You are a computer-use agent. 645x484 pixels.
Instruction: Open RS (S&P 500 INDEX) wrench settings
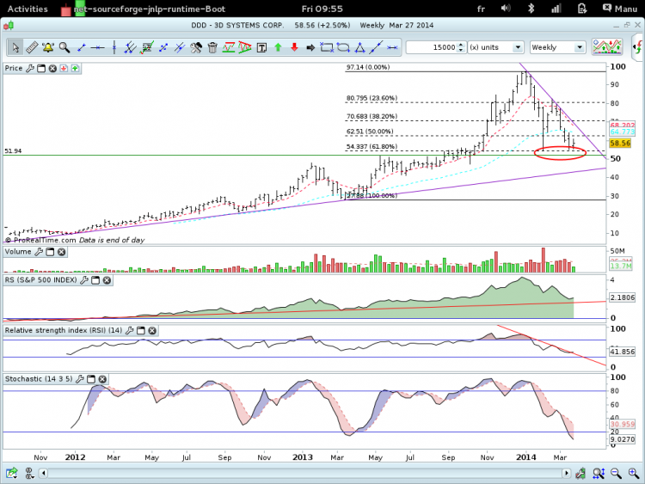[x=84, y=280]
